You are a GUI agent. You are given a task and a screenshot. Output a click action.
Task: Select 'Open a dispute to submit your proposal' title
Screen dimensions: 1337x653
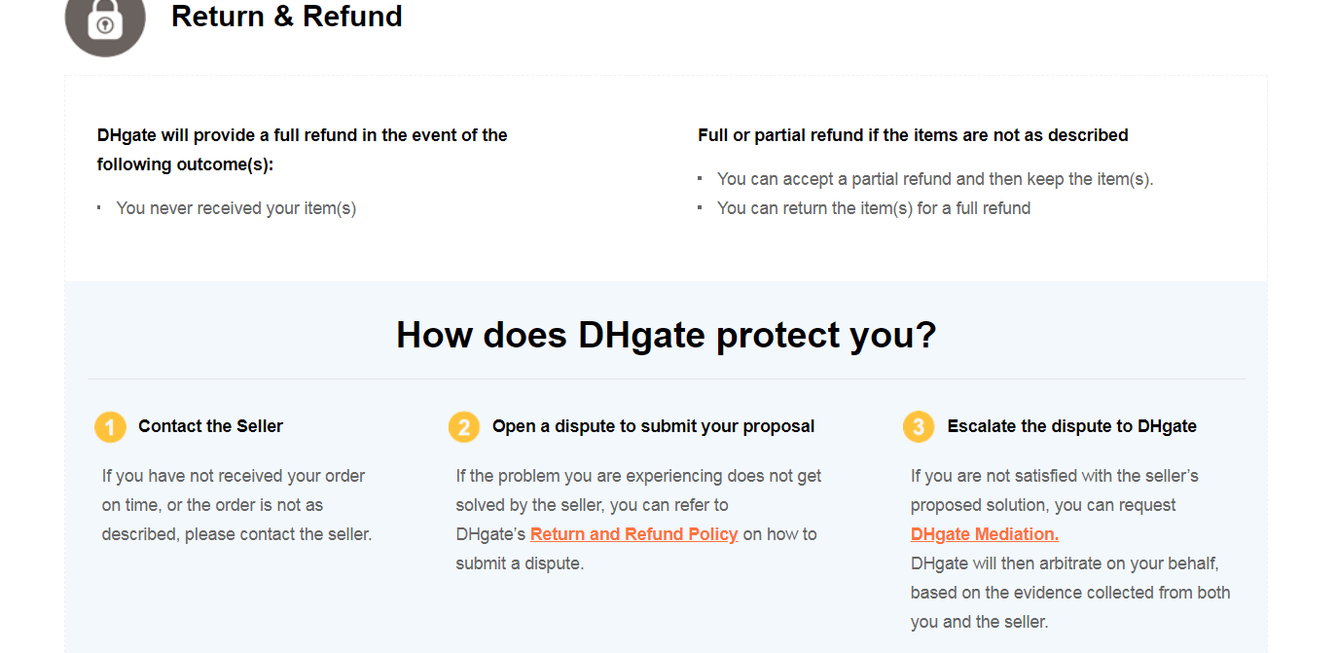point(654,426)
